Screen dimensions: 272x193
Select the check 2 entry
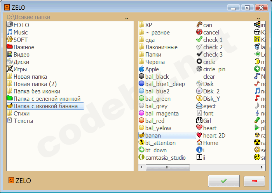[x=209, y=47]
